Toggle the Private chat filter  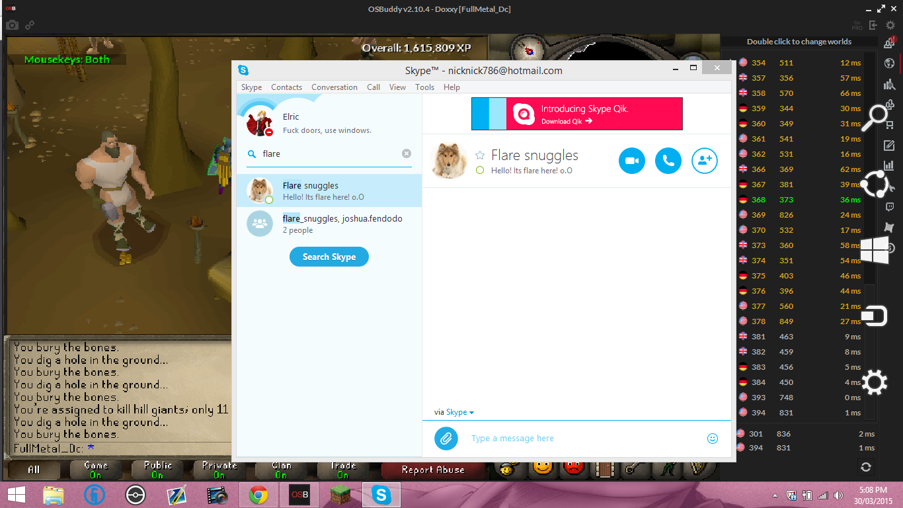point(219,470)
